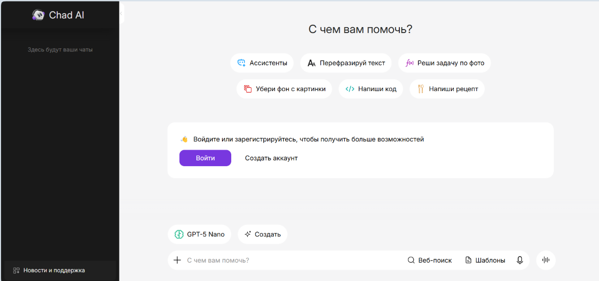Collapse the sidebar with the chevron

[x=121, y=14]
